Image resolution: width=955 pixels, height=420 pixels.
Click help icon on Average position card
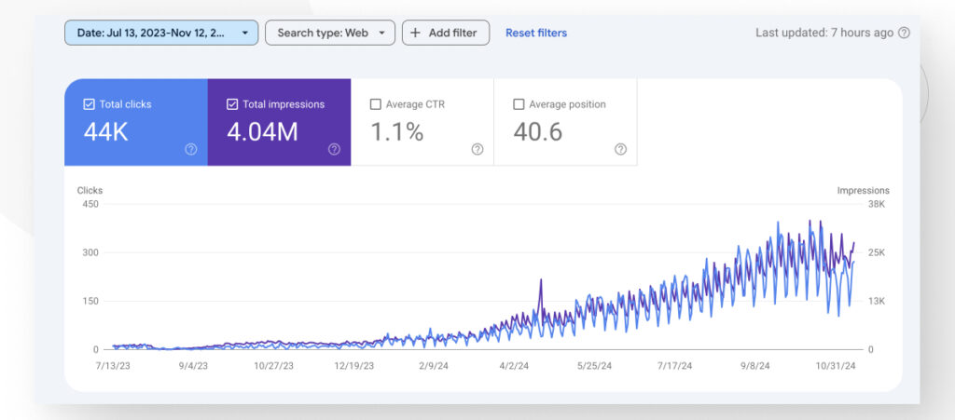620,149
